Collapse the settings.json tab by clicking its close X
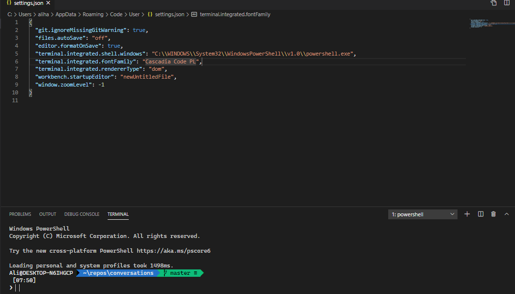The image size is (515, 294). (47, 3)
